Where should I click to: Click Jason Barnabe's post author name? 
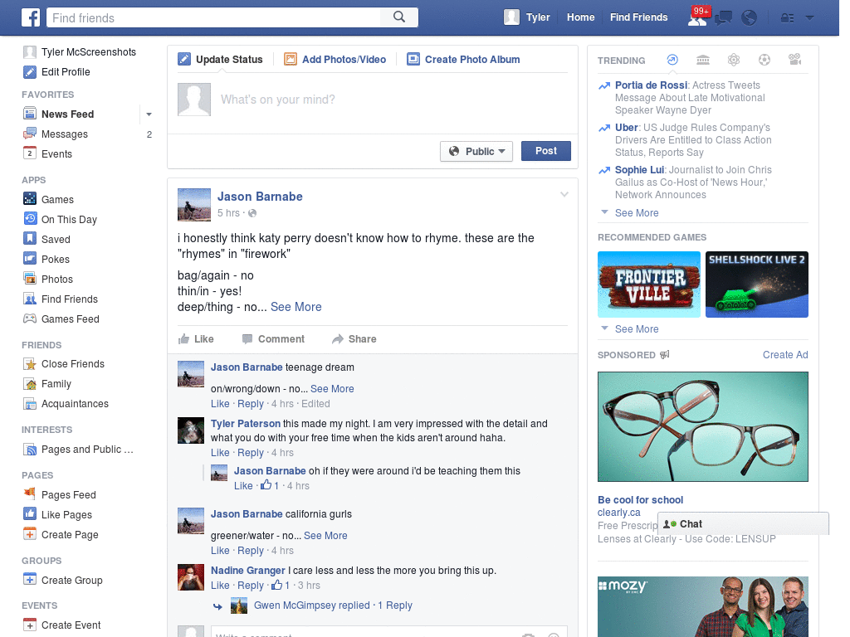pyautogui.click(x=260, y=197)
